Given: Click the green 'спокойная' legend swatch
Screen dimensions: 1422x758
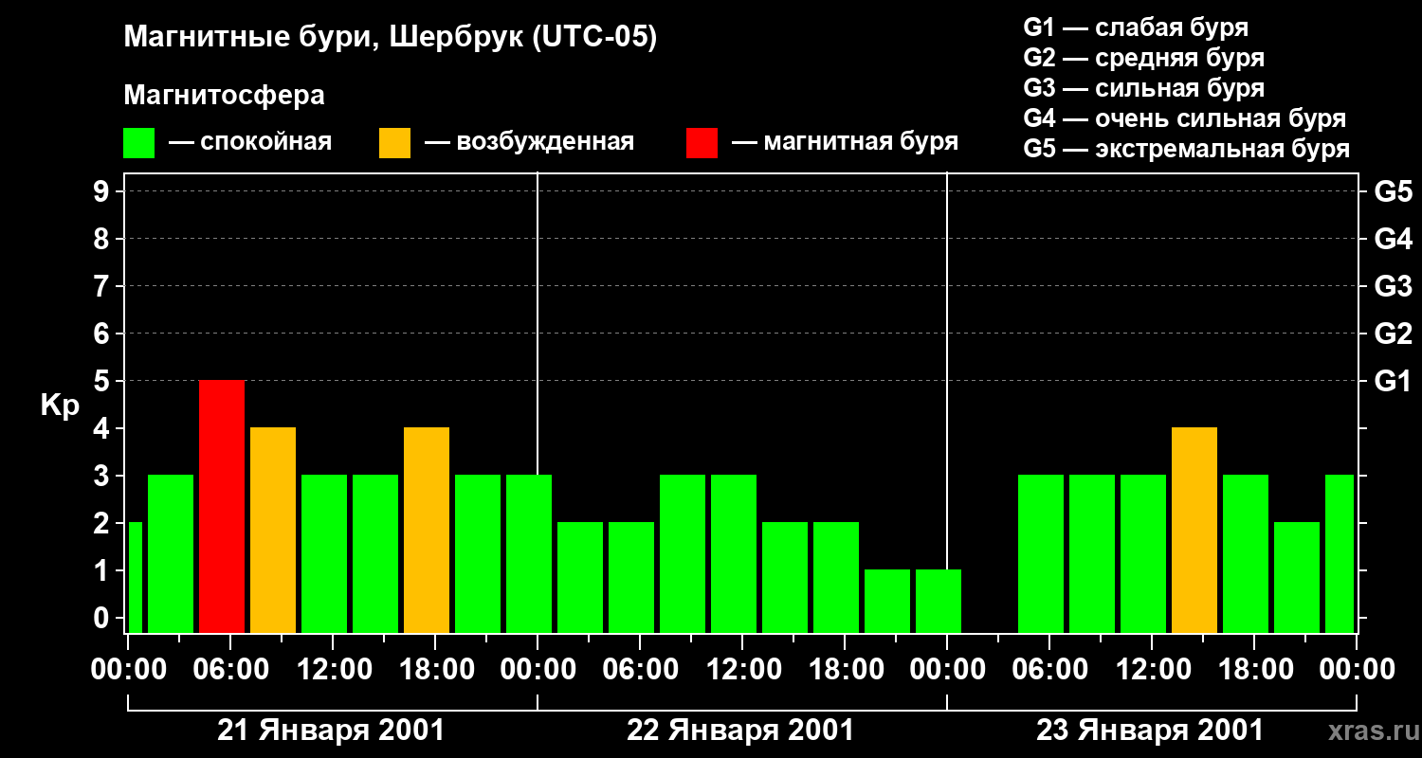Looking at the screenshot, I should [139, 143].
